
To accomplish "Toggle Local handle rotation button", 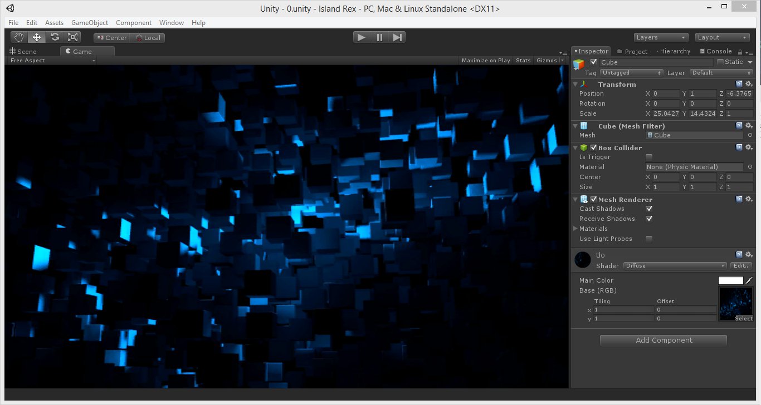I will point(148,38).
